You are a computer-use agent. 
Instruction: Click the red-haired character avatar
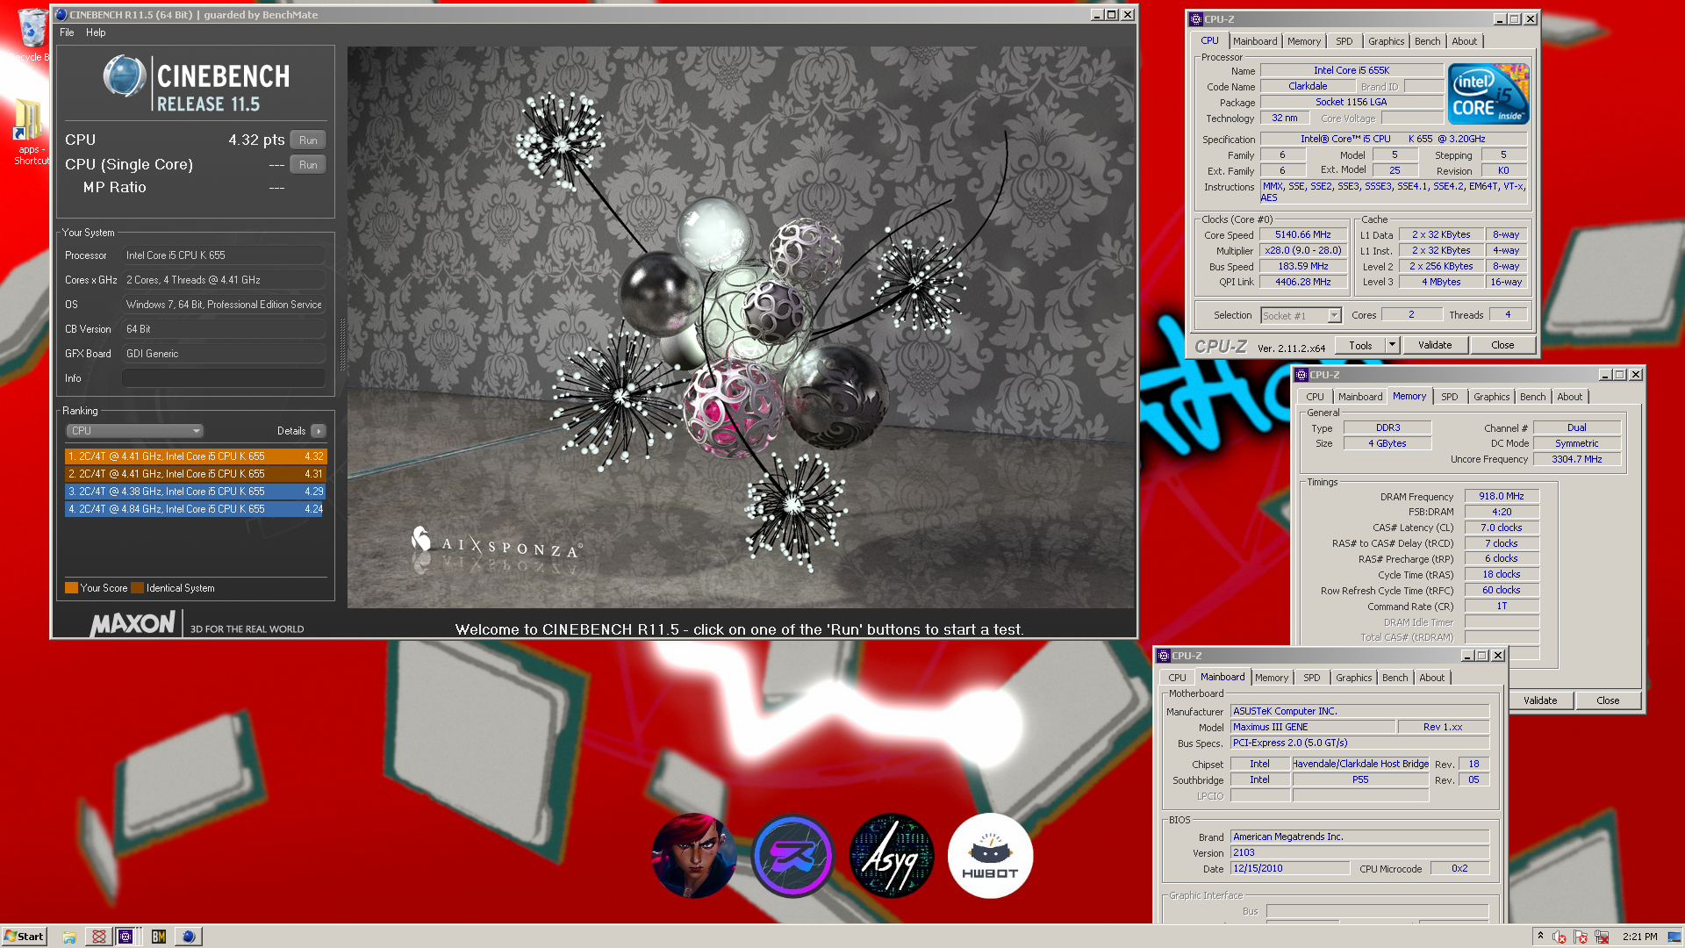[693, 856]
